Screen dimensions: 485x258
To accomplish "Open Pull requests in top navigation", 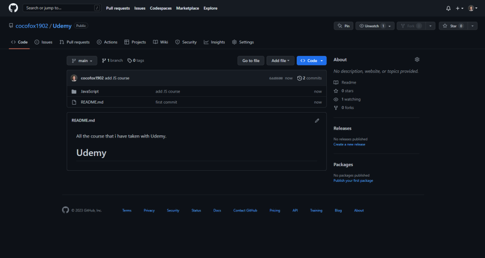I will pyautogui.click(x=118, y=8).
